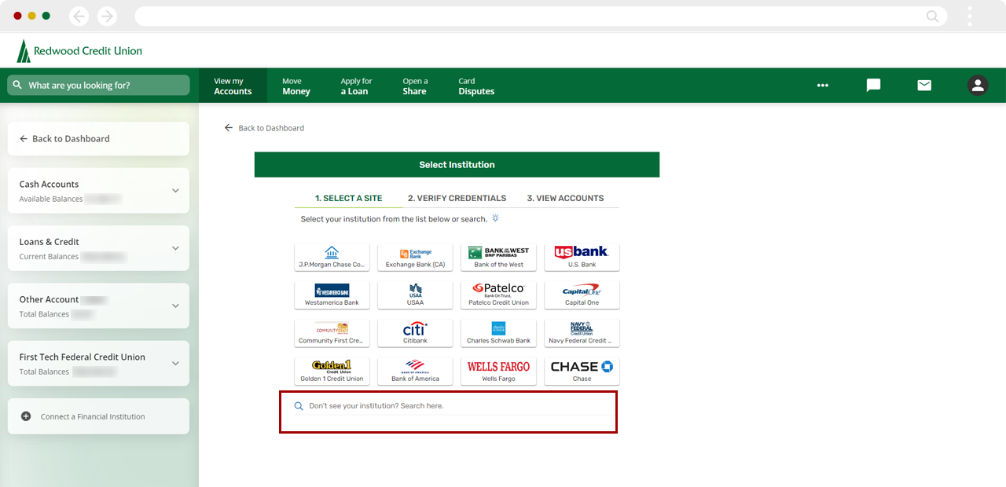Select the Navy Federal Credit Union tile
1006x487 pixels.
[x=582, y=333]
